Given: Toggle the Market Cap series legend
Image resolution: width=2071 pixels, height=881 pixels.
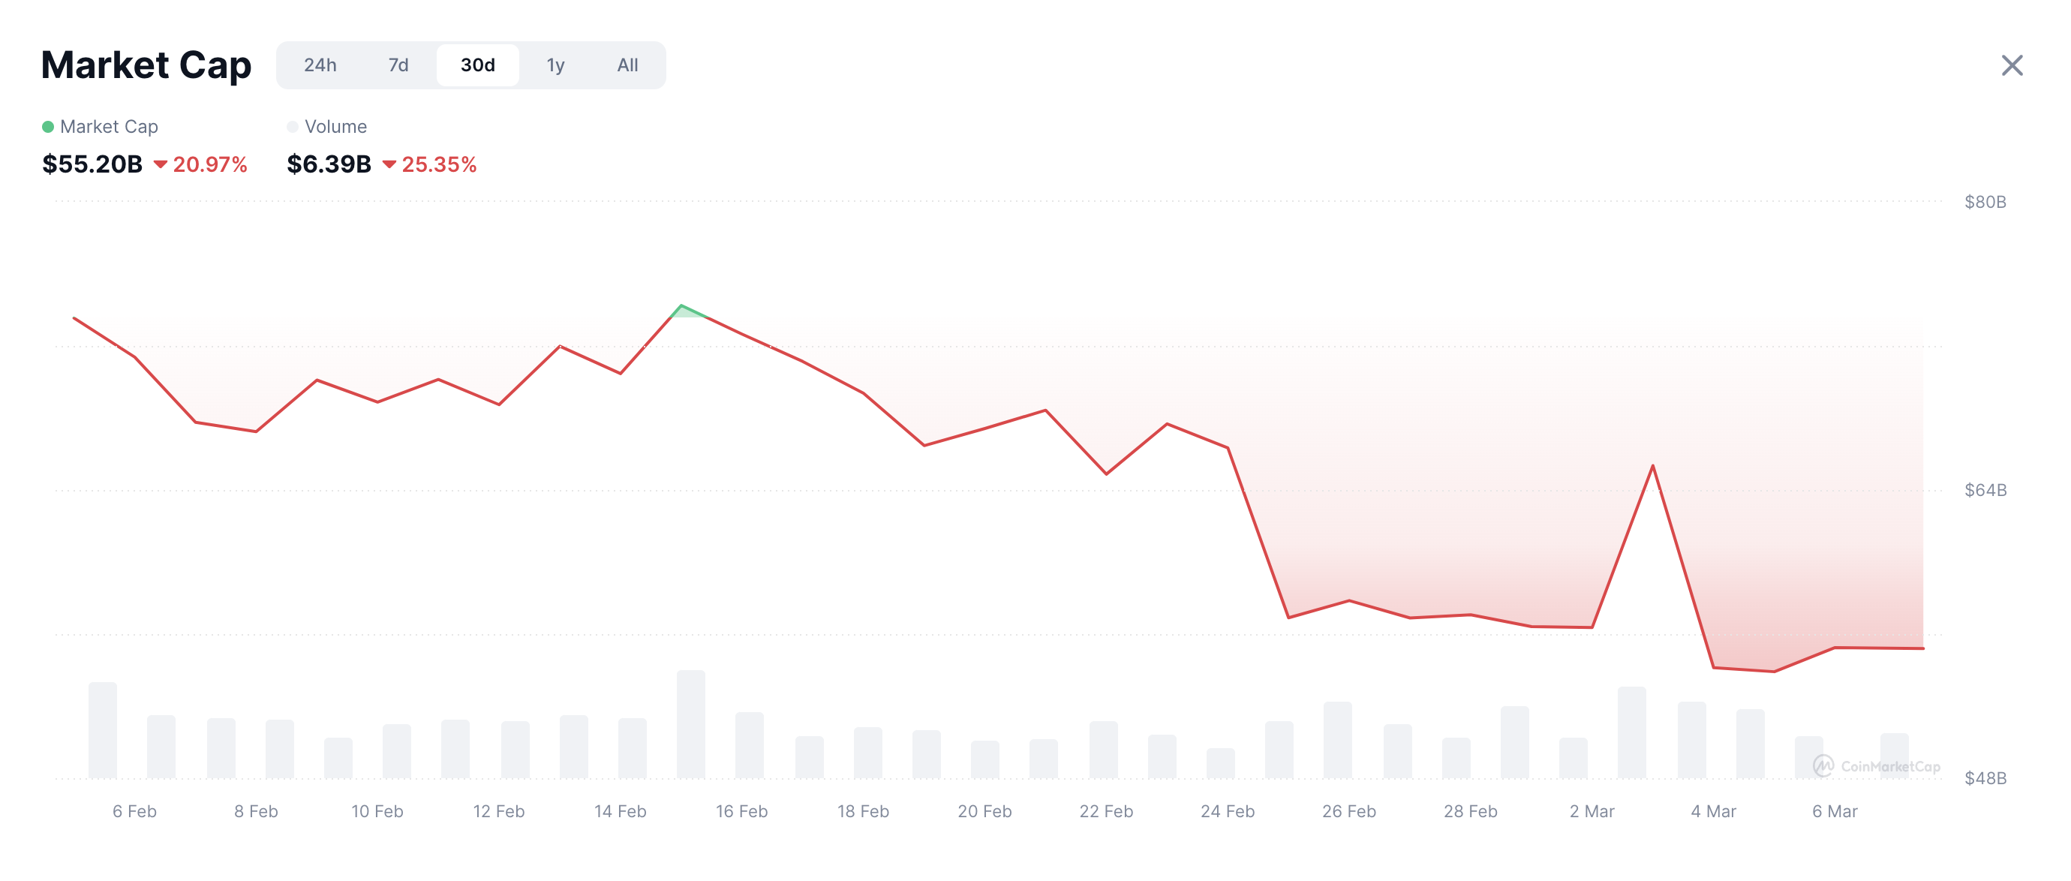Looking at the screenshot, I should tap(101, 126).
